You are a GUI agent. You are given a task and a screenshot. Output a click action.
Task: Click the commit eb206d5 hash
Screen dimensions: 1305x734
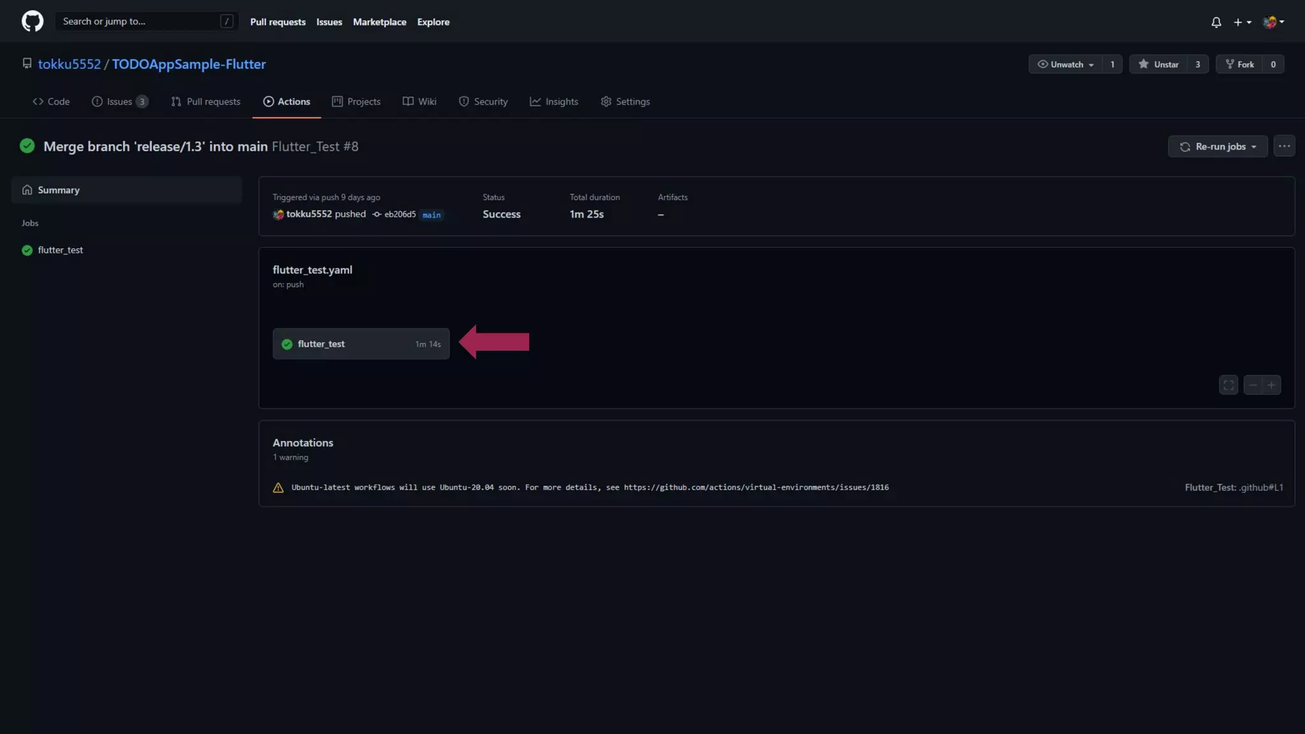400,215
